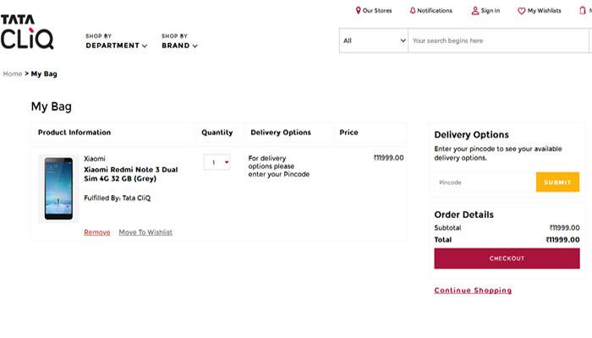Open Our Stores location pin icon
The image size is (592, 338).
click(x=358, y=10)
